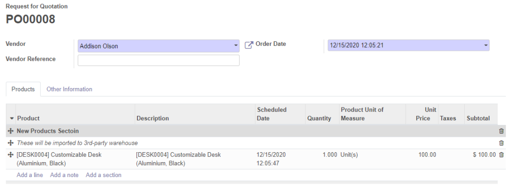Expand the column sort arrow beside Product
This screenshot has width=510, height=187.
pyautogui.click(x=12, y=118)
